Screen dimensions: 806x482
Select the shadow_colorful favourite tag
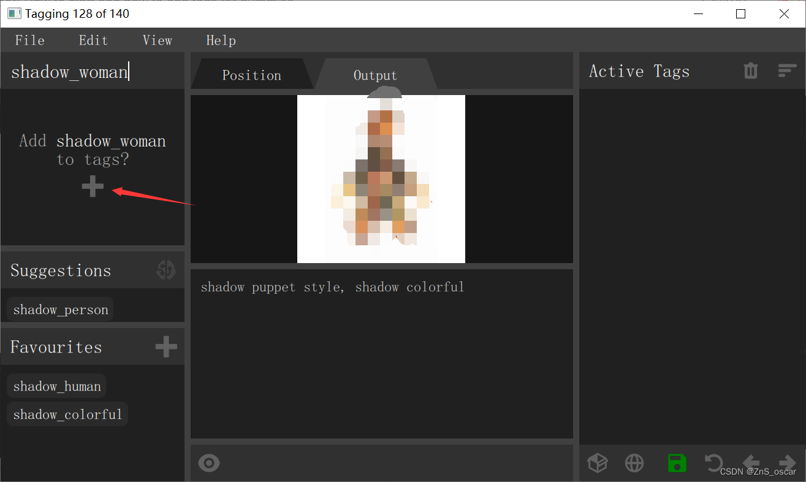point(67,414)
